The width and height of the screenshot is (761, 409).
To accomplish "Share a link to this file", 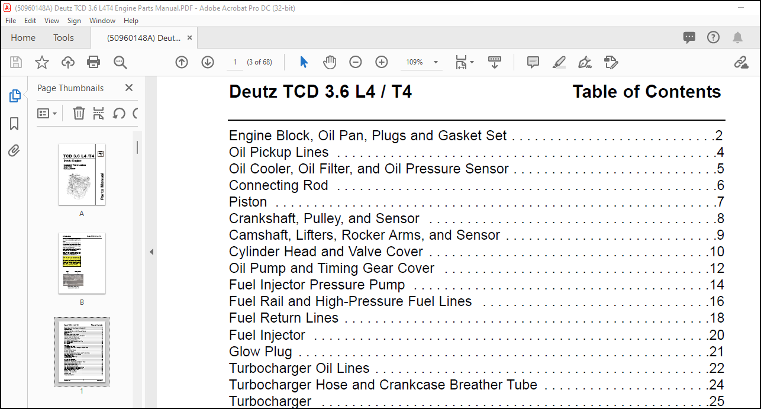I will (741, 62).
